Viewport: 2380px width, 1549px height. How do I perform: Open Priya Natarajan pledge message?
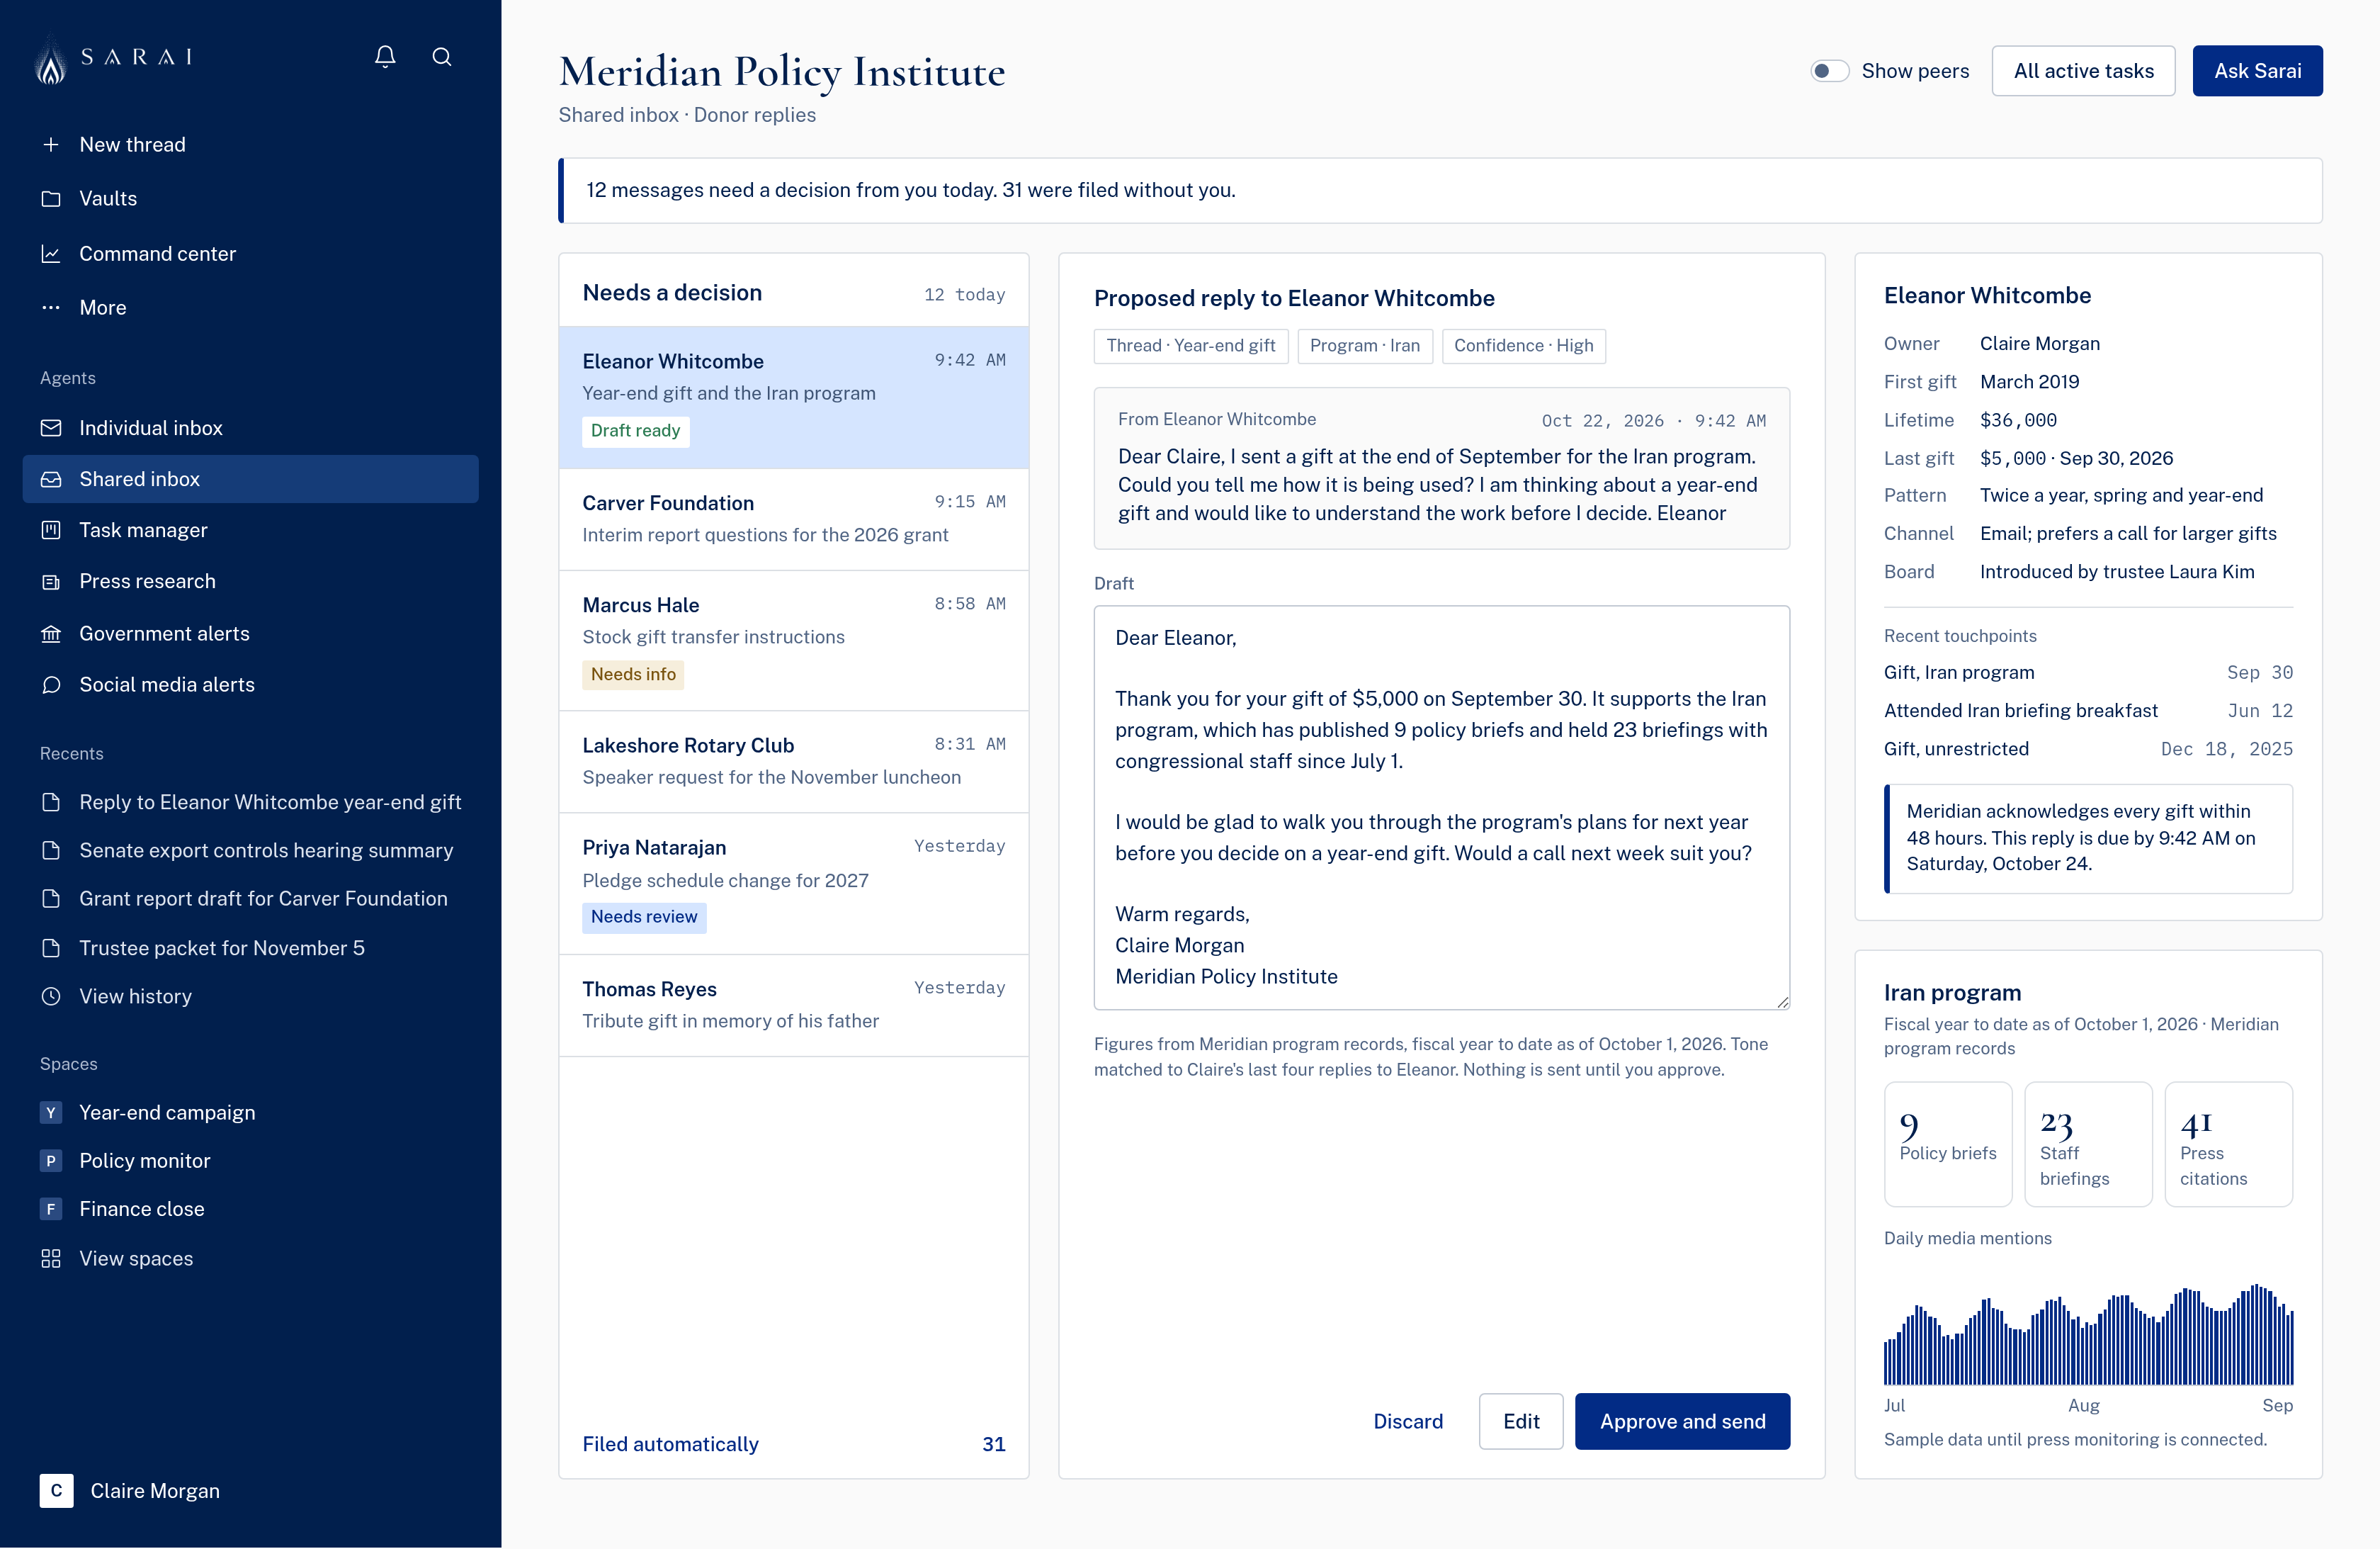point(794,884)
